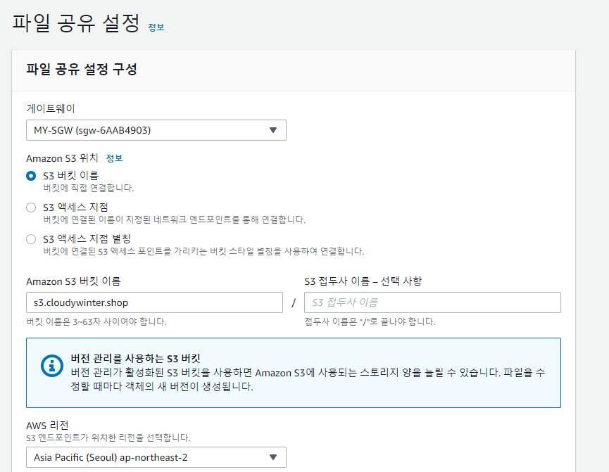Click the S3 엔드포인트가 위치한 리전 description

(108, 438)
